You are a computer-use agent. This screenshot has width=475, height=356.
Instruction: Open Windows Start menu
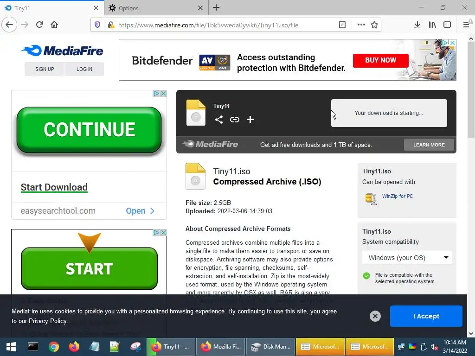click(x=11, y=347)
